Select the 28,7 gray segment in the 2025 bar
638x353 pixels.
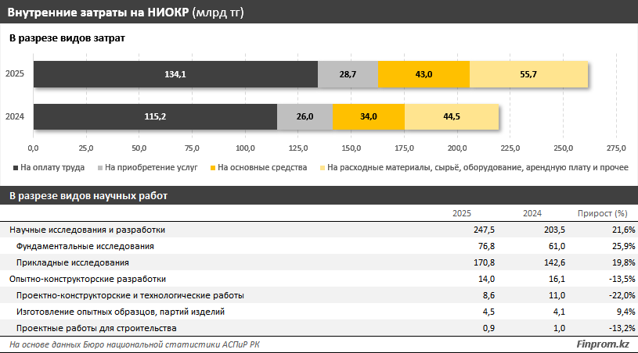tap(348, 74)
